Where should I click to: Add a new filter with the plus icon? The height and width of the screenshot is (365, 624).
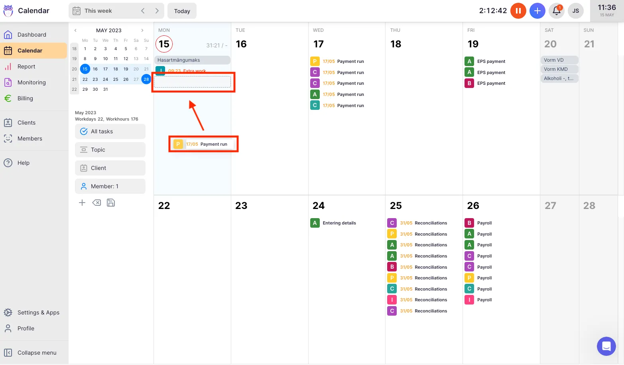point(82,203)
